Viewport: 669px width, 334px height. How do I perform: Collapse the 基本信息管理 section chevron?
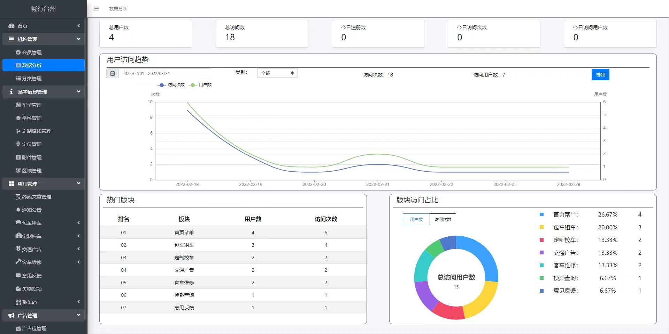pyautogui.click(x=79, y=91)
